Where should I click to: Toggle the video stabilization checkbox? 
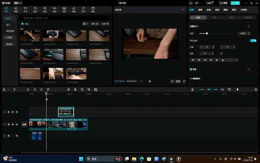click(191, 79)
